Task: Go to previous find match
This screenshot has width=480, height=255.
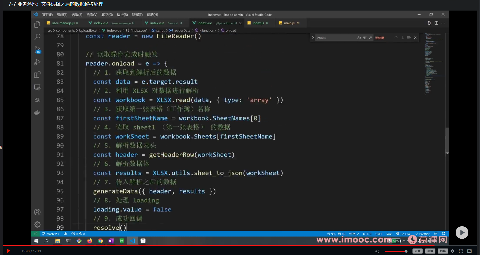Action: click(396, 38)
